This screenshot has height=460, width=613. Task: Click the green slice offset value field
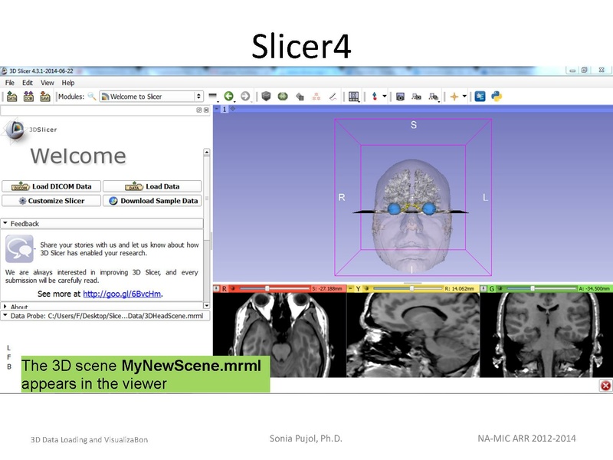tap(595, 289)
